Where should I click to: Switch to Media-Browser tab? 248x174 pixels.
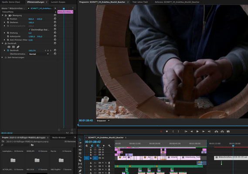pyautogui.click(x=59, y=137)
